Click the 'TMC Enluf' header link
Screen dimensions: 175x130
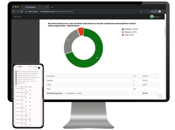[x=17, y=17]
